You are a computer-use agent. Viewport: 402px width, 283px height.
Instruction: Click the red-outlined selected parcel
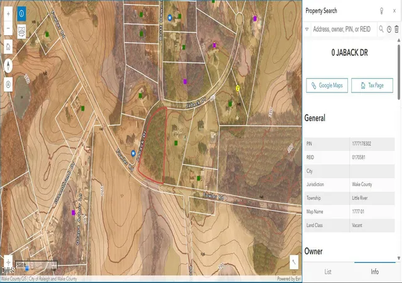pos(155,147)
